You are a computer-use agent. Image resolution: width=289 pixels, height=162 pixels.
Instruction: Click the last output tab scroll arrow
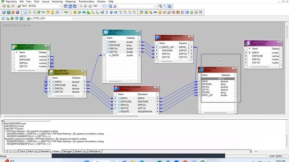[x=16, y=151]
